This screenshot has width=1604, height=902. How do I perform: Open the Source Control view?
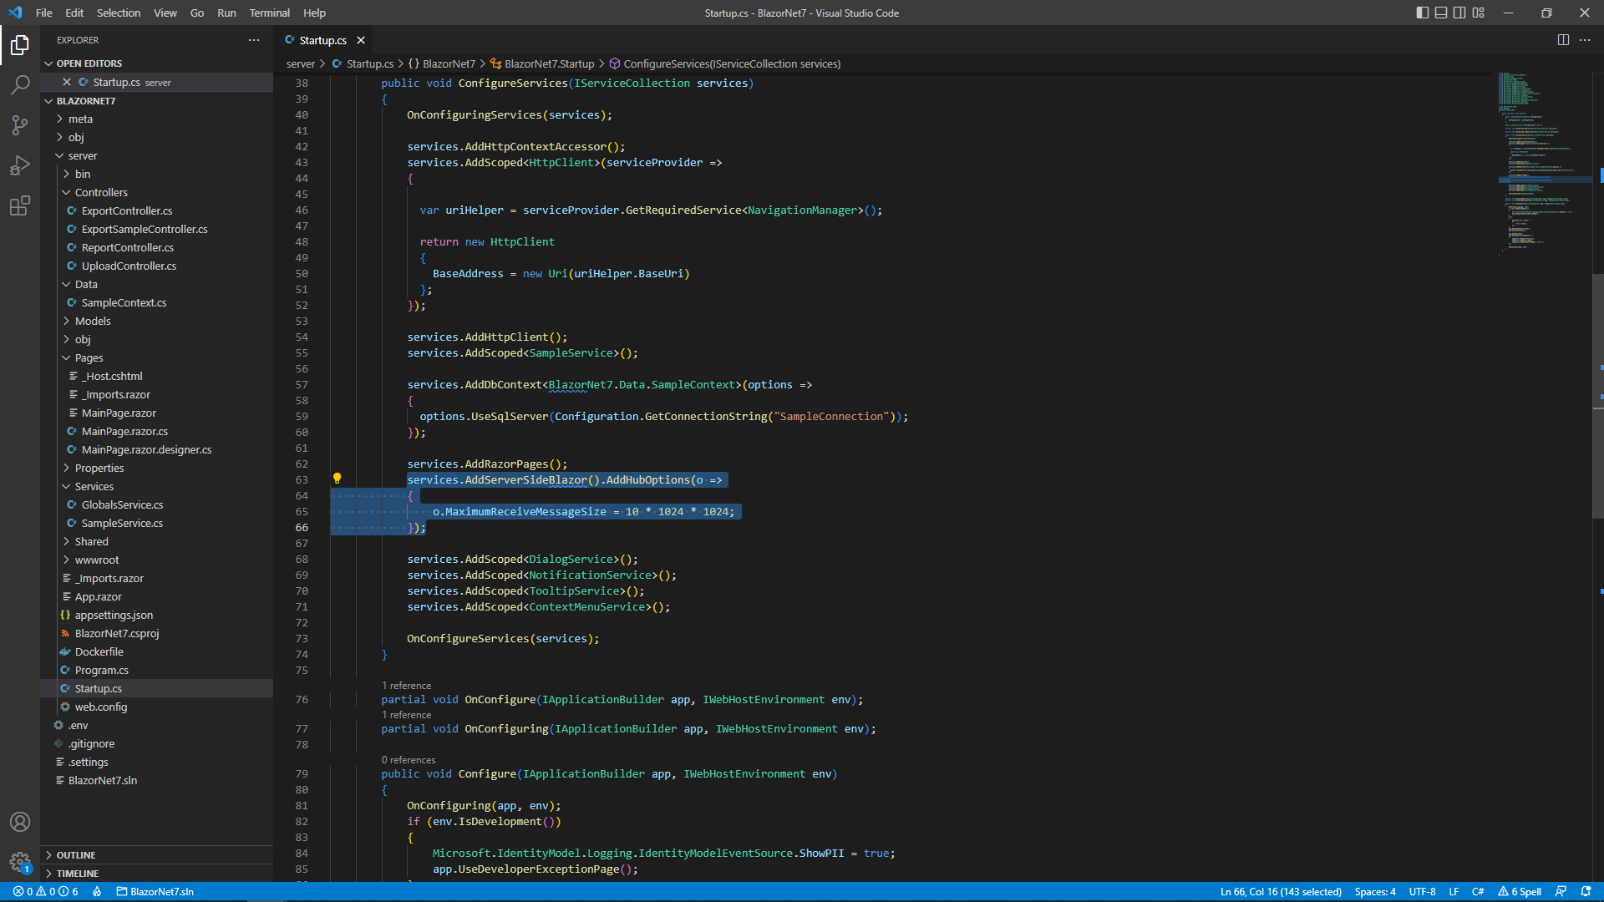click(20, 124)
